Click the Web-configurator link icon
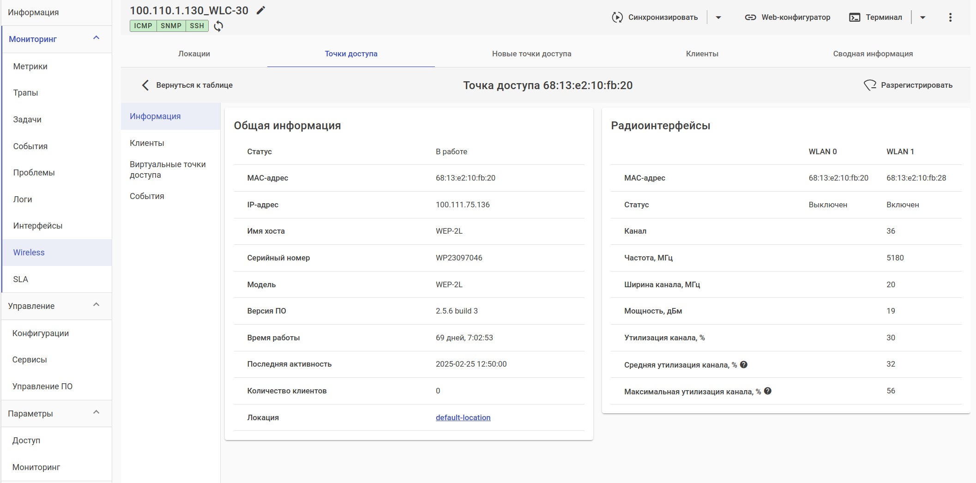 click(x=750, y=18)
